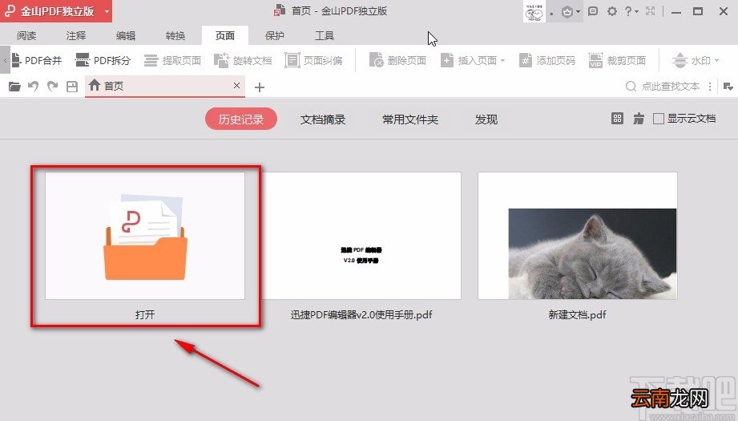This screenshot has height=421, width=738.
Task: Click the fullscreen arrows icon
Action: 651,11
